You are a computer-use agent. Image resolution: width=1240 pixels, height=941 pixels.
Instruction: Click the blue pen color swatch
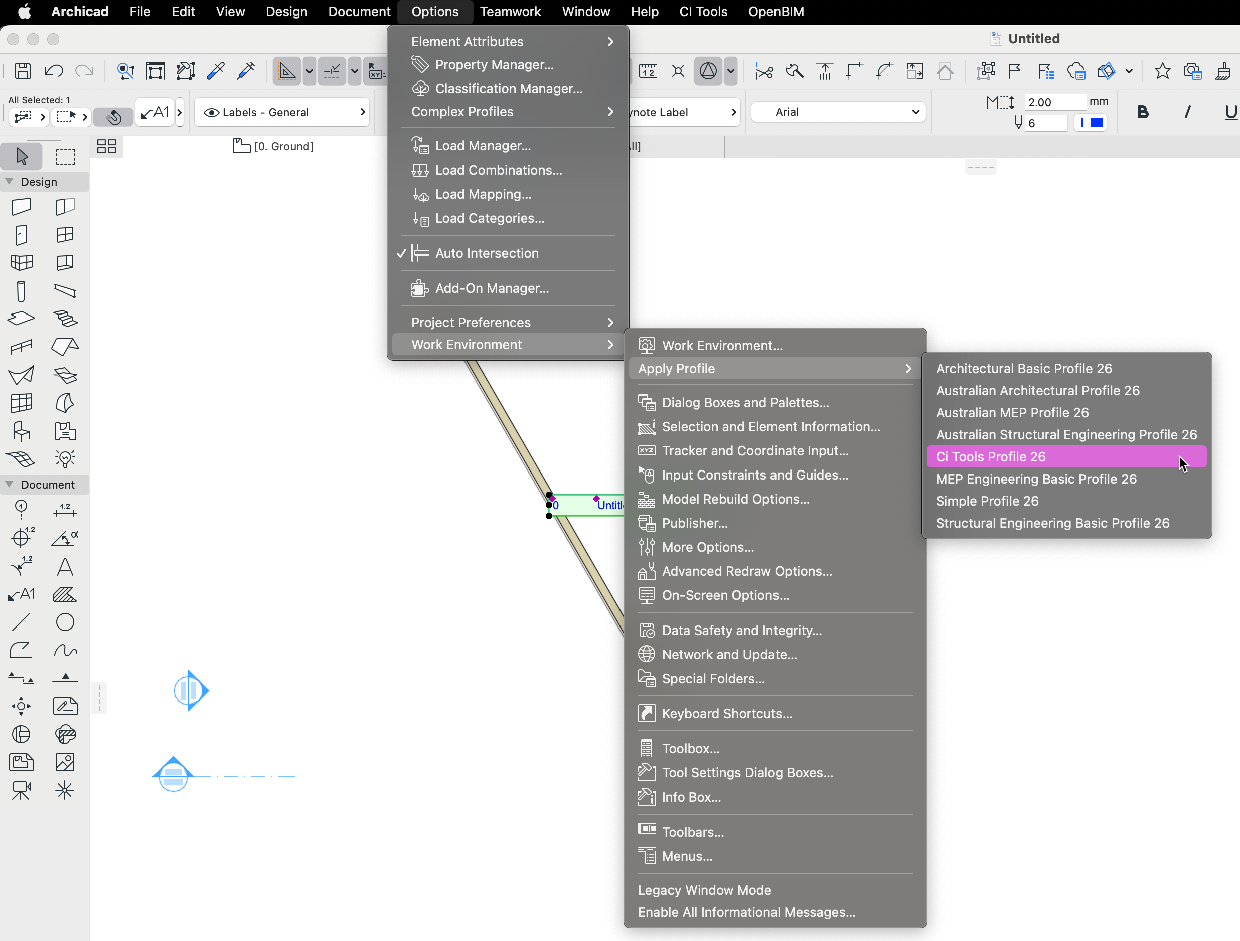pyautogui.click(x=1096, y=123)
